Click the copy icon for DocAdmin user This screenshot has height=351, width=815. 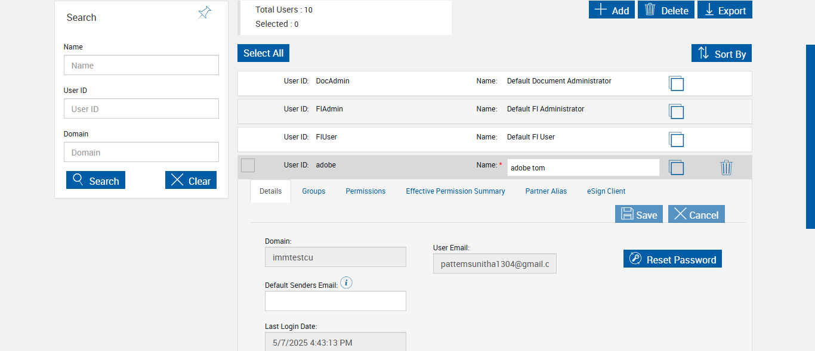point(676,83)
